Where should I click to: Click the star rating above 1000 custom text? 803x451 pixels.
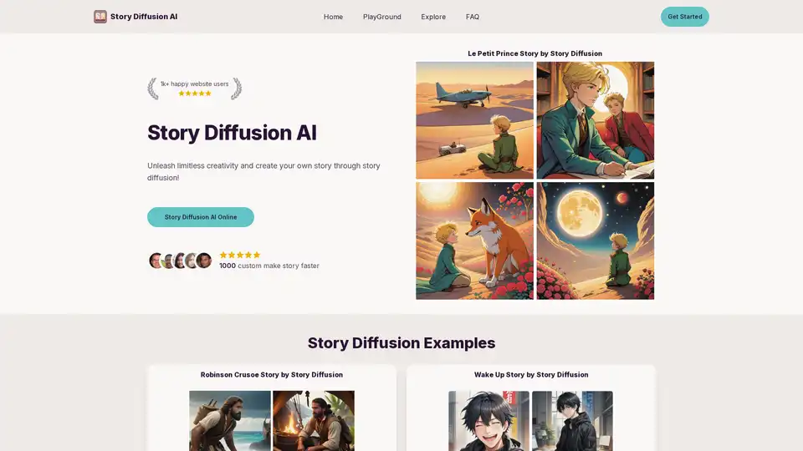point(240,255)
